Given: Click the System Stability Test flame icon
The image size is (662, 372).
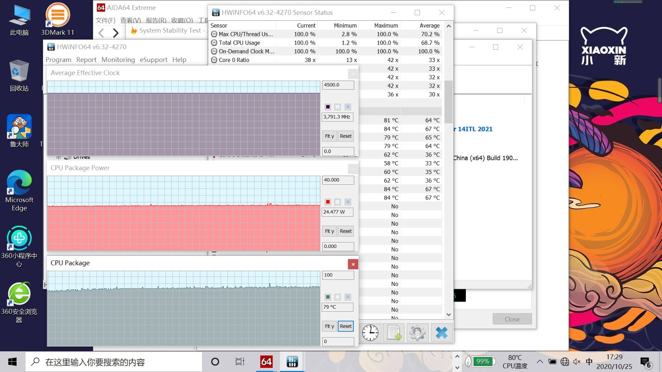Looking at the screenshot, I should (134, 31).
